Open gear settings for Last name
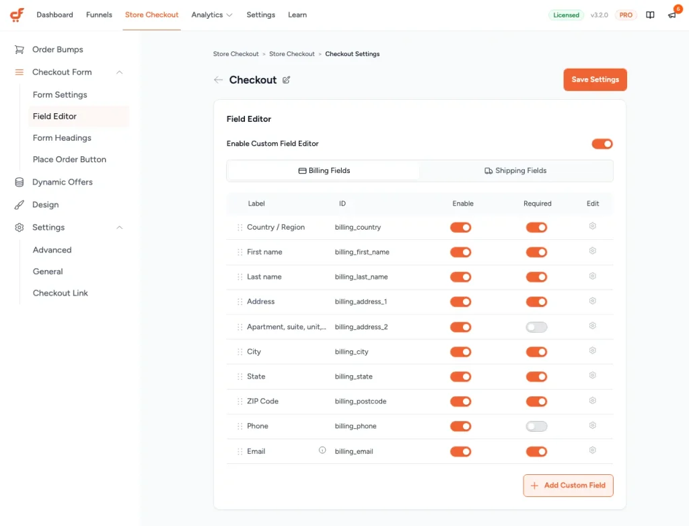Screen dimensions: 689x526 (592, 275)
